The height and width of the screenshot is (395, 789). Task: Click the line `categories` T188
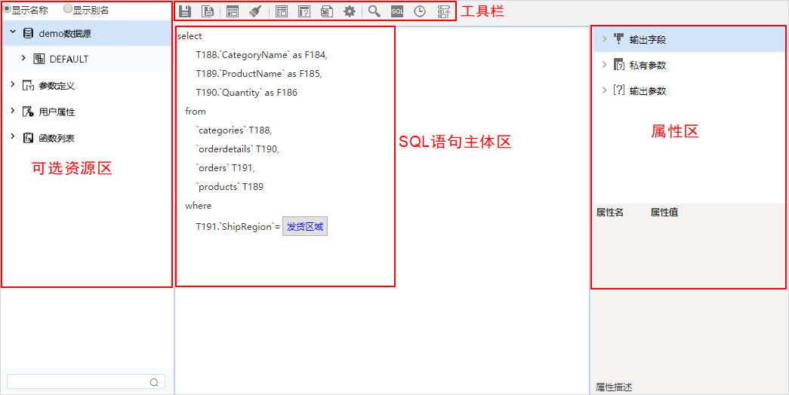point(234,130)
